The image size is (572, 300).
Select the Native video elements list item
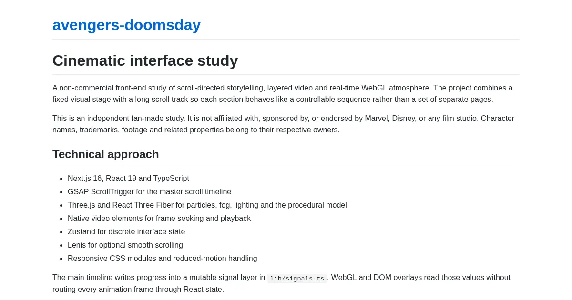click(159, 219)
